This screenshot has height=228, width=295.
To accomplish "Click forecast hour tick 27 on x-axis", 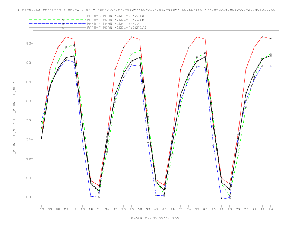I will click(115, 209).
